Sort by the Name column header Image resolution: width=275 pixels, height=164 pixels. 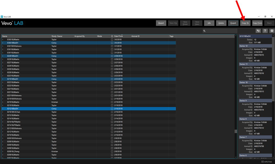26,36
